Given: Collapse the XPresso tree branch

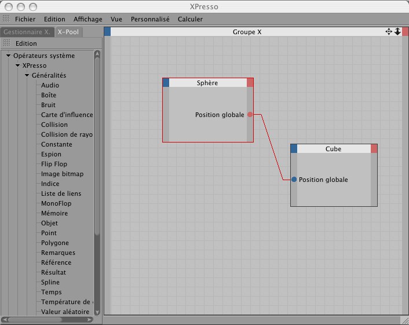Looking at the screenshot, I should (x=18, y=66).
